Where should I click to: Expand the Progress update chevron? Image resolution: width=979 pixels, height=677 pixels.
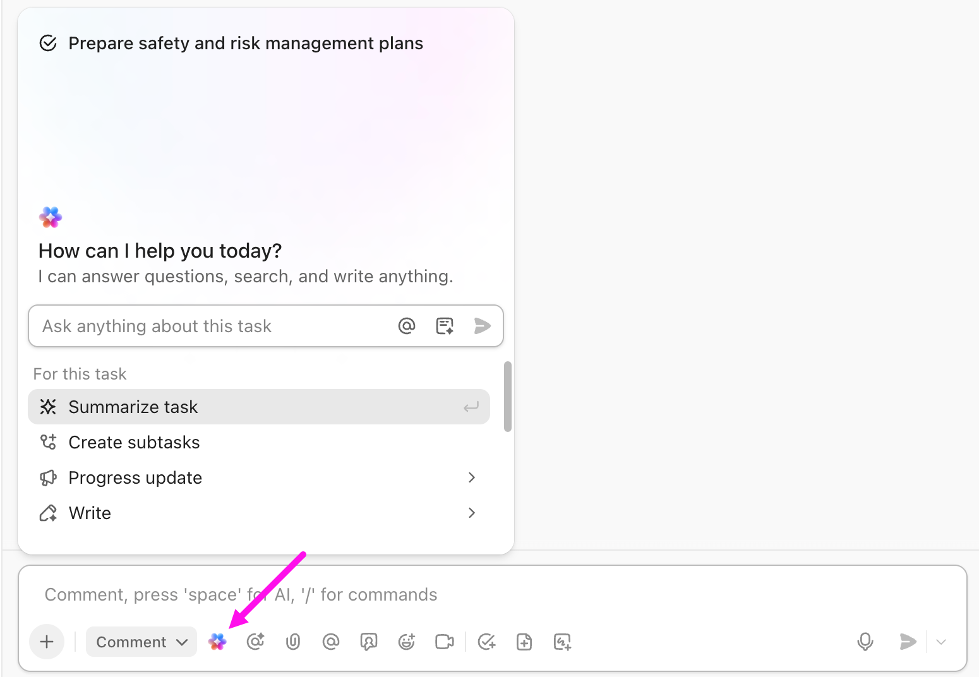click(x=471, y=477)
